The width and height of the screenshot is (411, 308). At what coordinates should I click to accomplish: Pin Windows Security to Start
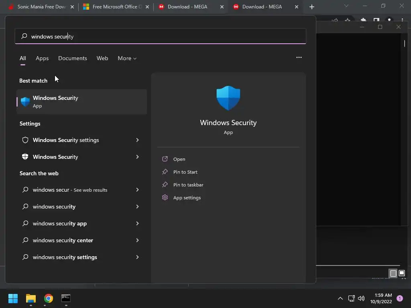click(x=185, y=172)
